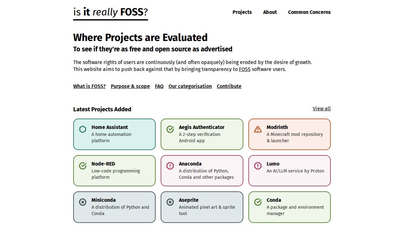Click 'A Minecraft mod repository & launcher' text
The width and height of the screenshot is (404, 227).
[295, 137]
